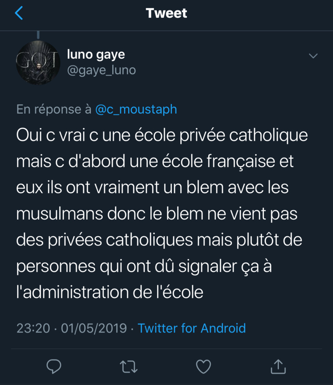The image size is (333, 385).
Task: Select the Tweet title header
Action: 166,13
